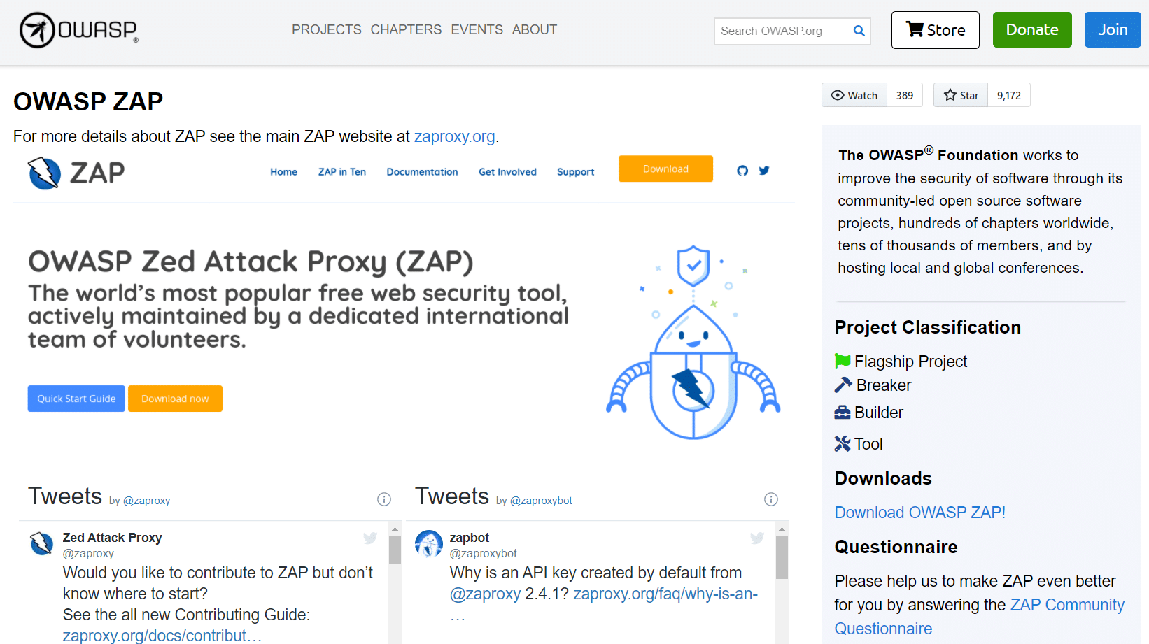Open the Quick Start Guide button
1149x644 pixels.
tap(76, 399)
